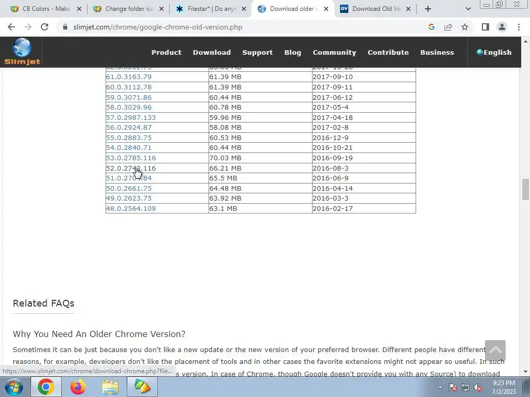Screen dimensions: 530x397
Task: Open the side panel icon
Action: point(485,27)
